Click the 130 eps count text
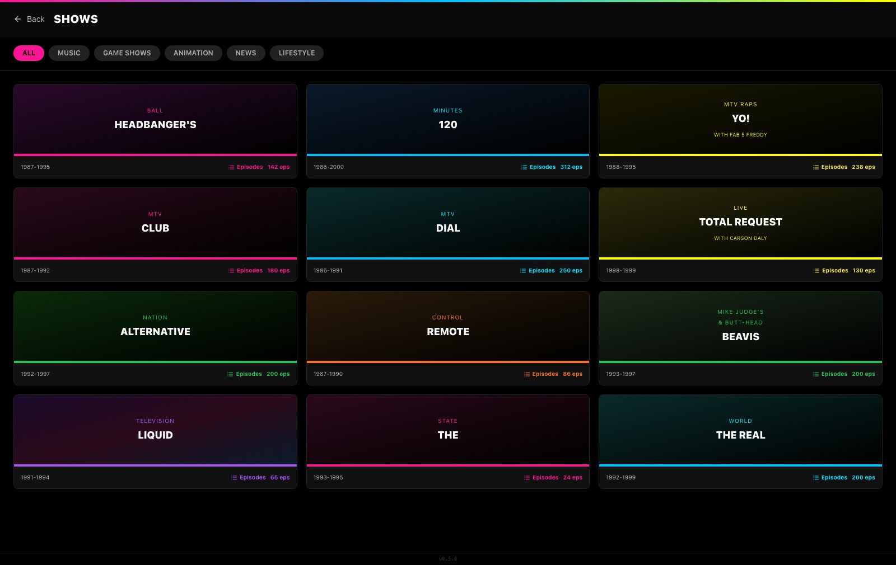 [864, 271]
